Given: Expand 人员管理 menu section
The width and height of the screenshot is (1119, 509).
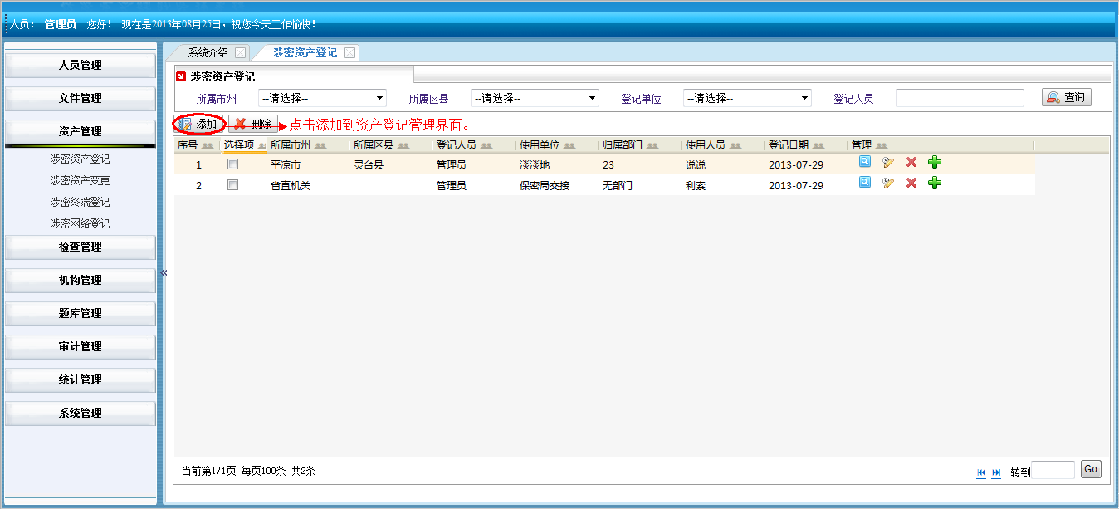Looking at the screenshot, I should click(81, 65).
